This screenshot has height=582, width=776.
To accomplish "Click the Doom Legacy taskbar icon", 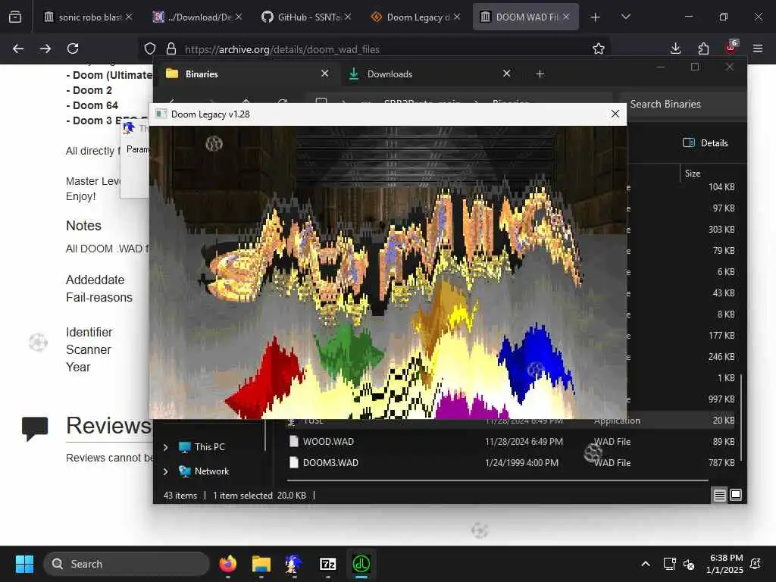I will click(x=361, y=564).
